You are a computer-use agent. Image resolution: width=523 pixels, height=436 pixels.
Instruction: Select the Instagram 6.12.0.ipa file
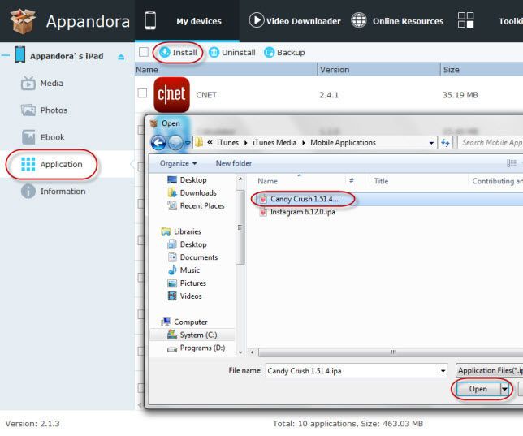pyautogui.click(x=302, y=212)
